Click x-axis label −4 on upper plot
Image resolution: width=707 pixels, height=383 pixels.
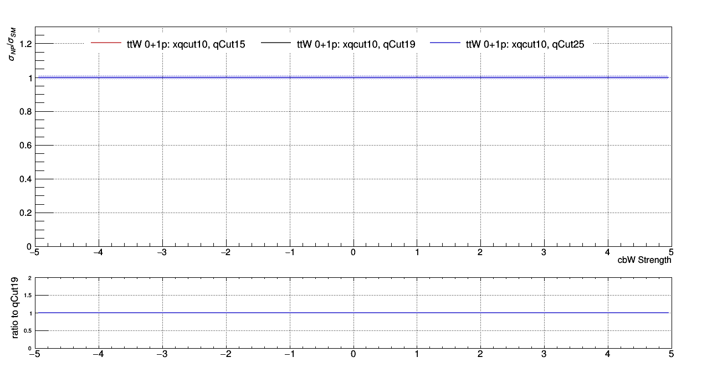point(98,253)
